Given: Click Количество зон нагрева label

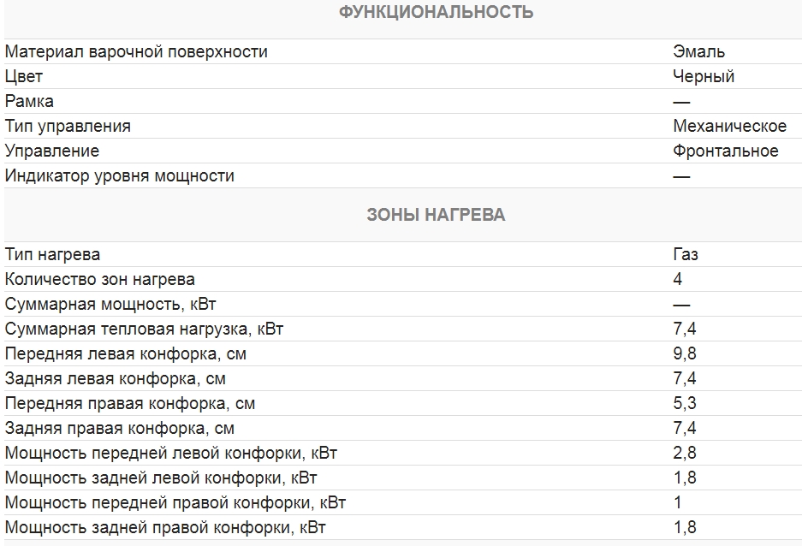Looking at the screenshot, I should 100,280.
